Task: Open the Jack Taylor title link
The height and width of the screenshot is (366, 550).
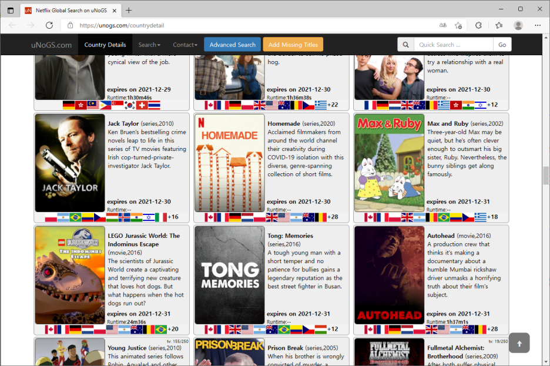Action: [x=123, y=123]
